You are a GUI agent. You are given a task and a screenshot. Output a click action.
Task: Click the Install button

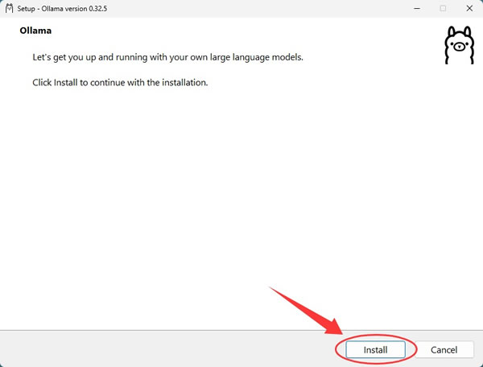click(375, 349)
